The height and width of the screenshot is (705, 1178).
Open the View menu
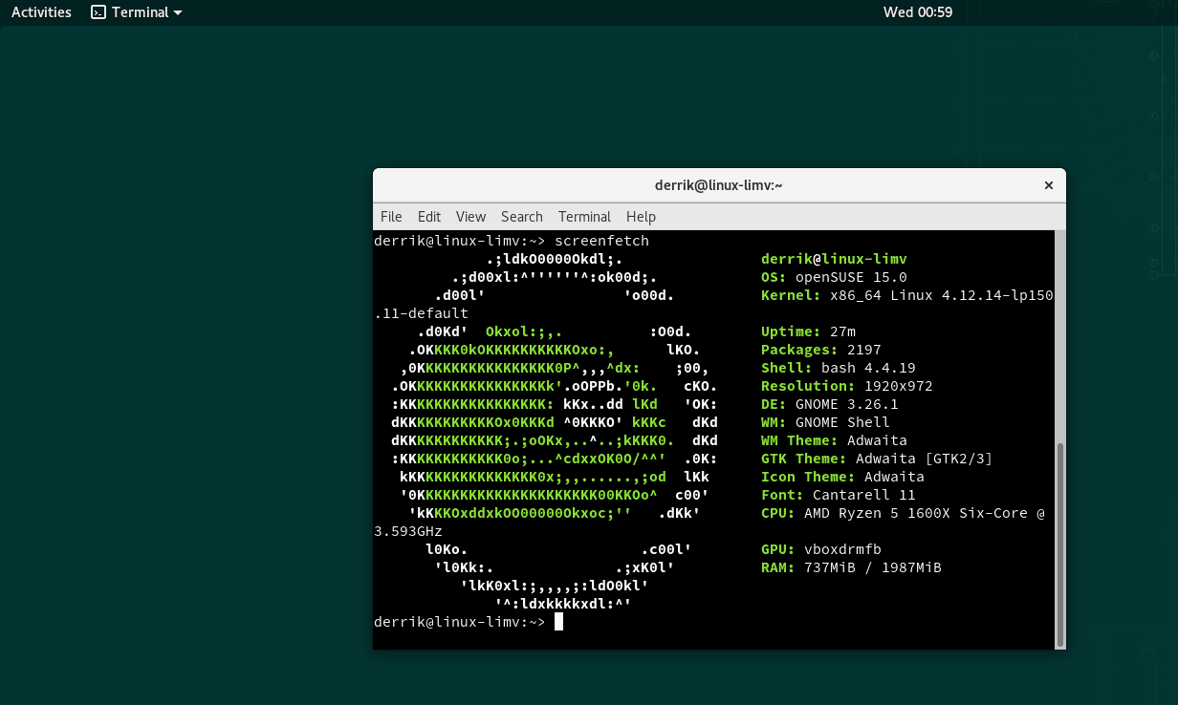tap(470, 217)
